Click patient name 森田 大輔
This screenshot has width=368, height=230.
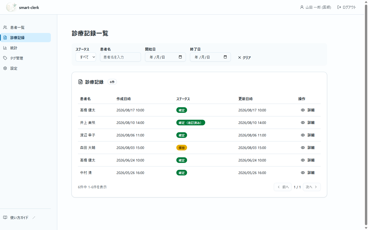click(88, 148)
